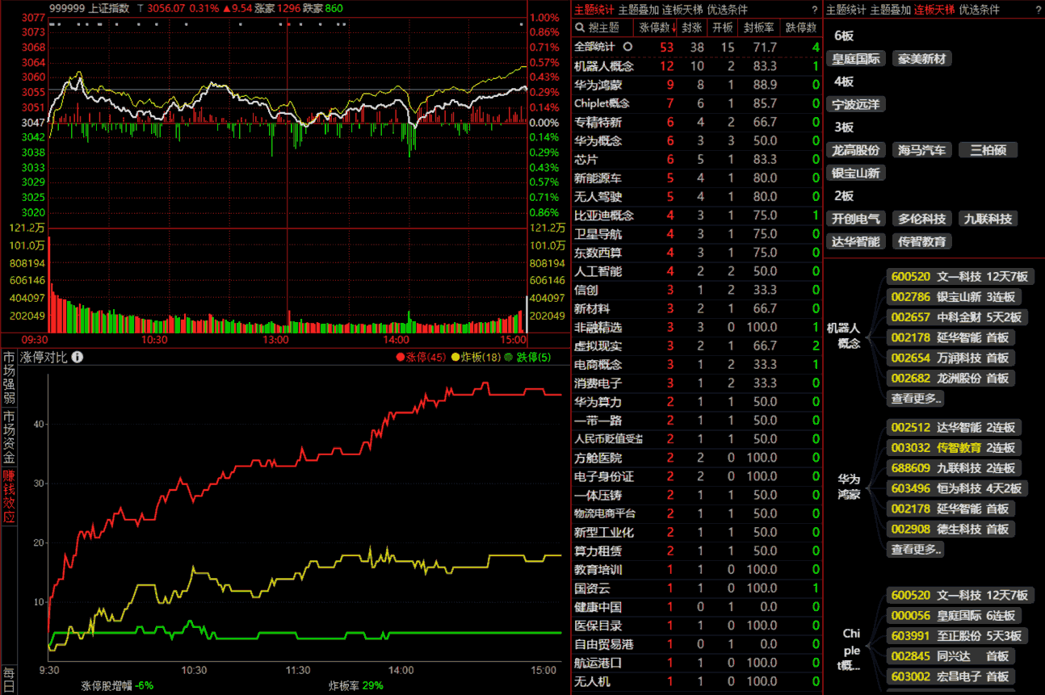Select the 机器人概念 row in theme table
This screenshot has height=695, width=1045.
(x=697, y=65)
